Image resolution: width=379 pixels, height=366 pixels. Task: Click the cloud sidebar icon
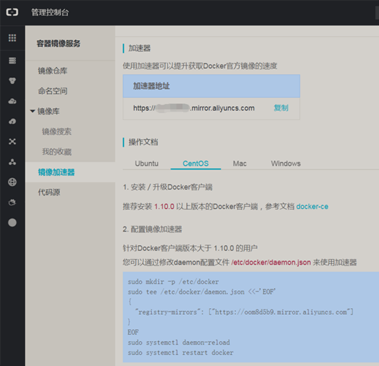[12, 101]
